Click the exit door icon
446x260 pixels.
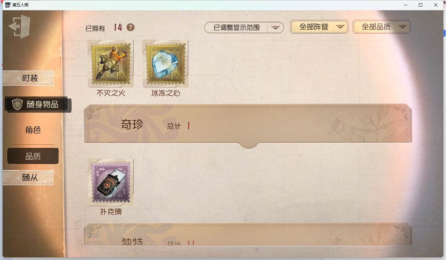pos(19,26)
